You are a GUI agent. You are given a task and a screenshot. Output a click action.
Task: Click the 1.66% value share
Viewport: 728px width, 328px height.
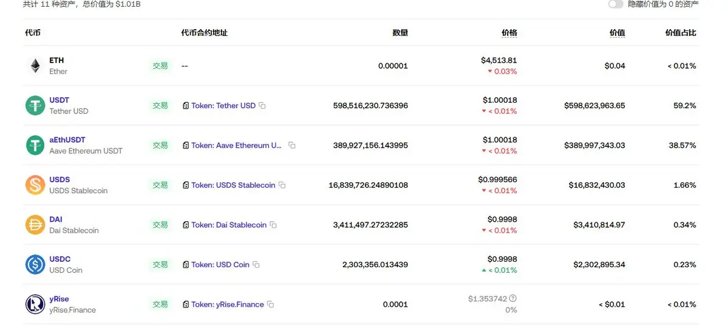coord(685,185)
